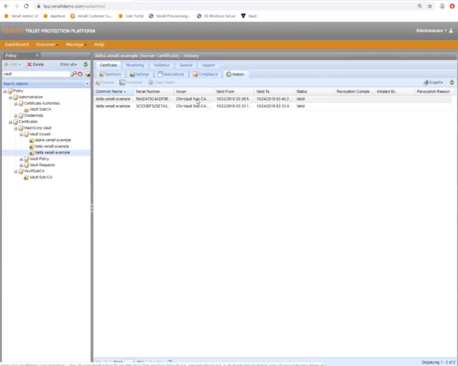
Task: Open the Aperture bookmark
Action: coord(55,16)
